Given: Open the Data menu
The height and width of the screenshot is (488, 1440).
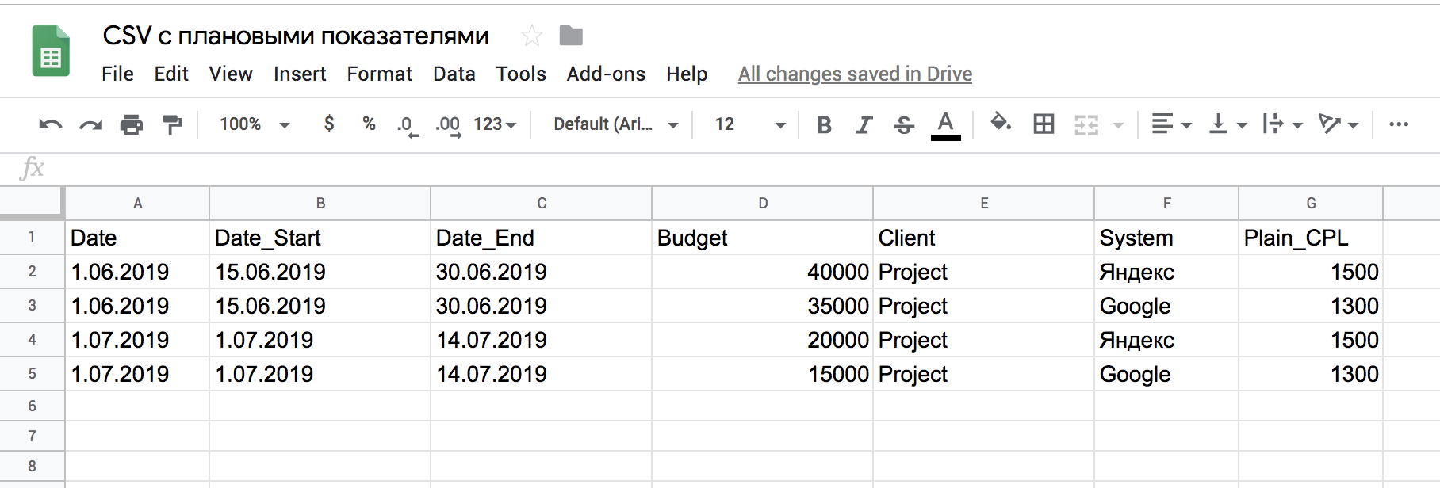Looking at the screenshot, I should tap(454, 74).
